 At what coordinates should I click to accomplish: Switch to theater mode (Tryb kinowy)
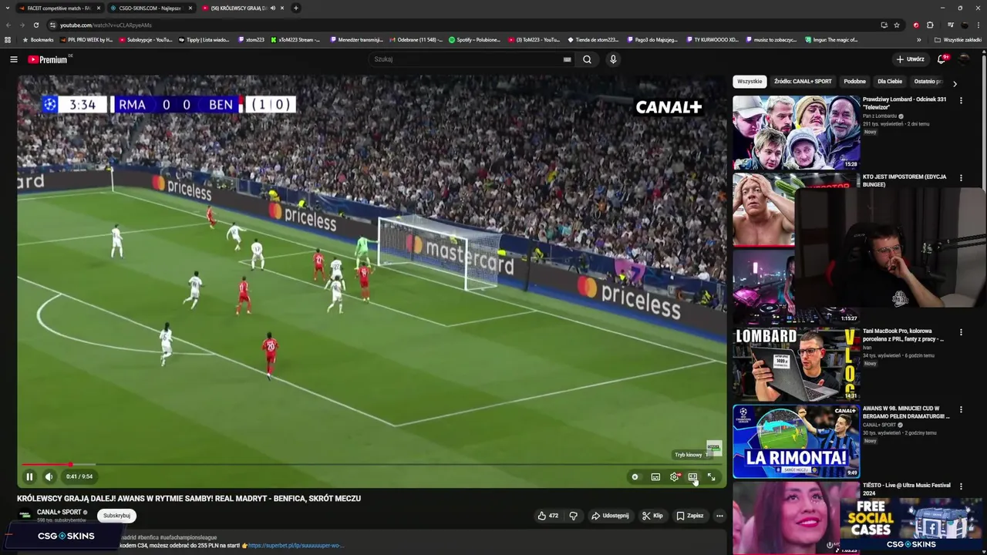692,477
